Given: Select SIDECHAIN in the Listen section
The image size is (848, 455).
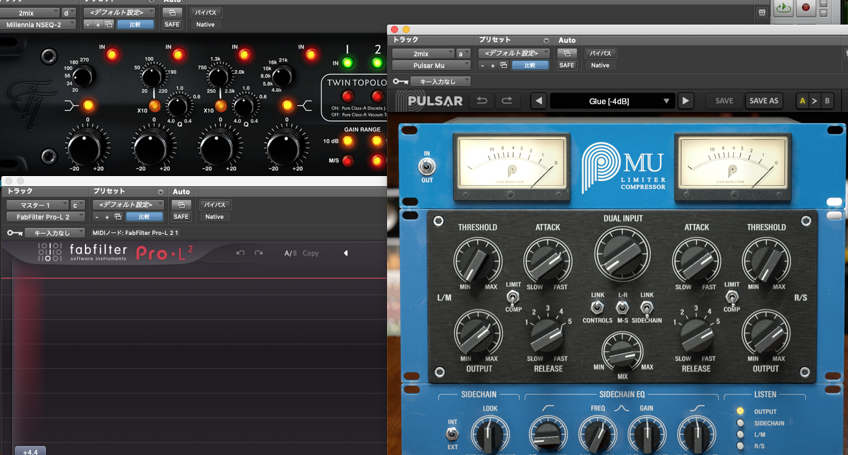Looking at the screenshot, I should coord(740,423).
